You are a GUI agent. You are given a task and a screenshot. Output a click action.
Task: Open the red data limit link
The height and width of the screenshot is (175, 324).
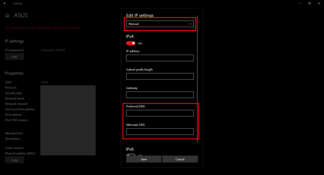(x=43, y=28)
